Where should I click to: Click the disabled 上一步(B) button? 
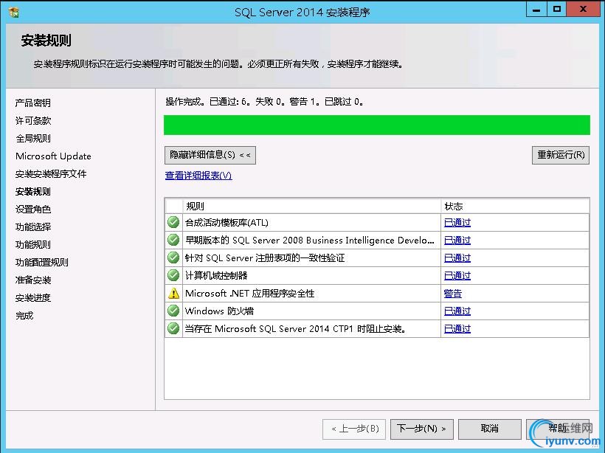click(354, 429)
